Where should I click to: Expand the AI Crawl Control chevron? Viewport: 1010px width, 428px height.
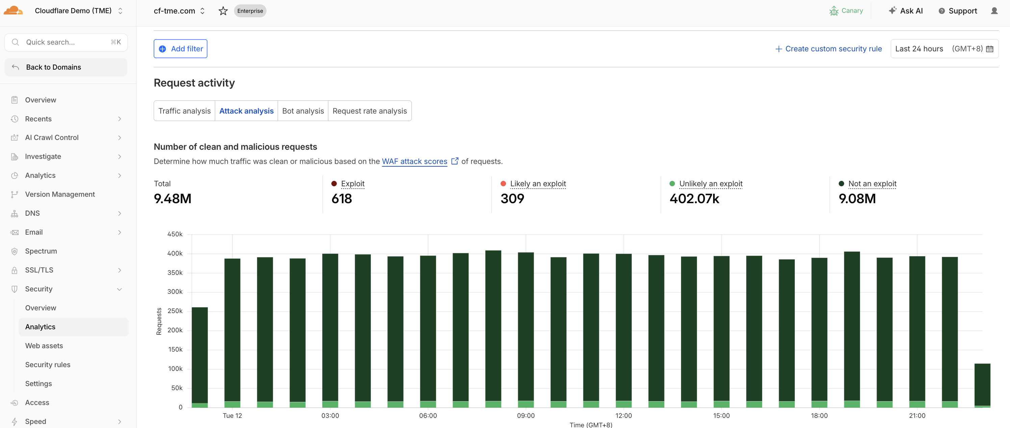120,138
